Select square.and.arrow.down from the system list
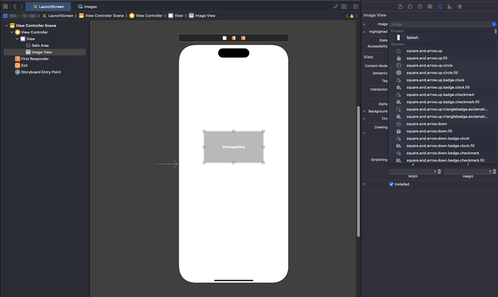The width and height of the screenshot is (498, 297). tap(427, 124)
